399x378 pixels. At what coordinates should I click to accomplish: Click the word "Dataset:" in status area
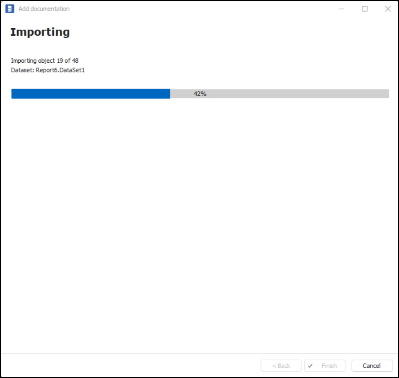[22, 70]
